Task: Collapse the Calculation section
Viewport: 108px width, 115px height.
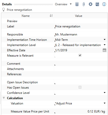Action: pos(4,98)
